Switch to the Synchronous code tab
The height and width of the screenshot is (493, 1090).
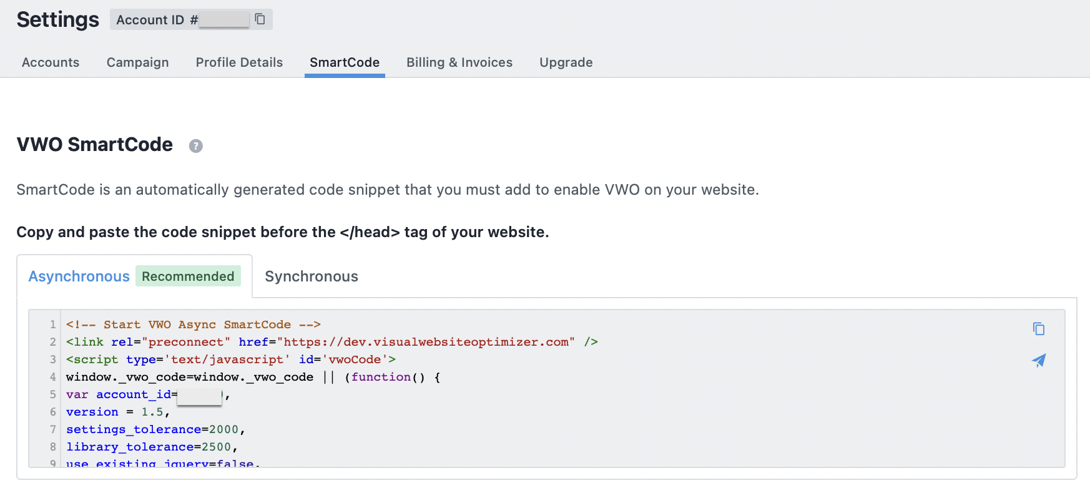(x=312, y=276)
